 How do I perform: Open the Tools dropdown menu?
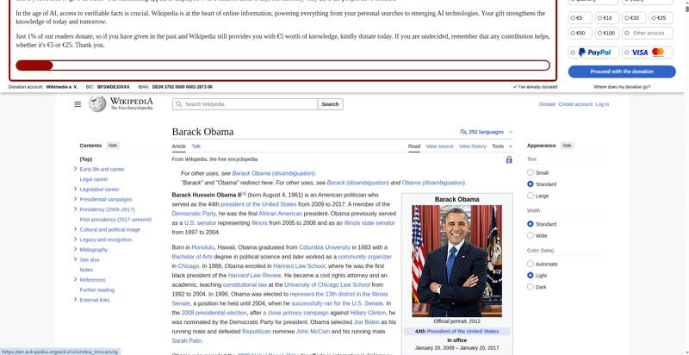click(501, 146)
